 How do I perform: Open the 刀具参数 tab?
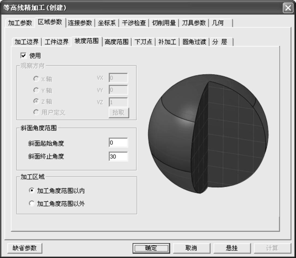pos(194,23)
